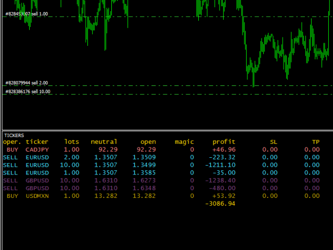Click the dashed sell 1.00 order line

(168, 17)
